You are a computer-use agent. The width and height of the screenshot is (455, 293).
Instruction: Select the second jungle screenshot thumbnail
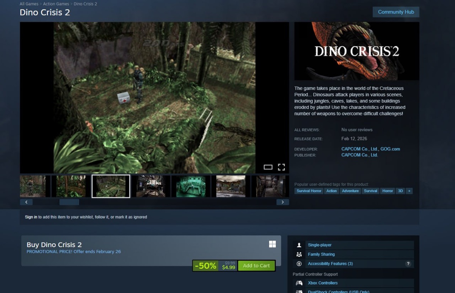[71, 186]
